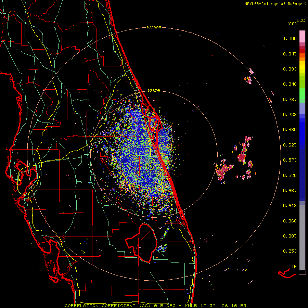The image size is (308, 308).
Task: Select the 0.893 scale value
Action: 290,69
